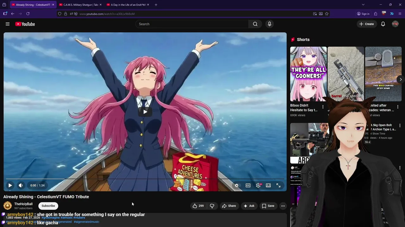This screenshot has height=227, width=405.
Task: Bookmark this page with star icon
Action: click(327, 14)
